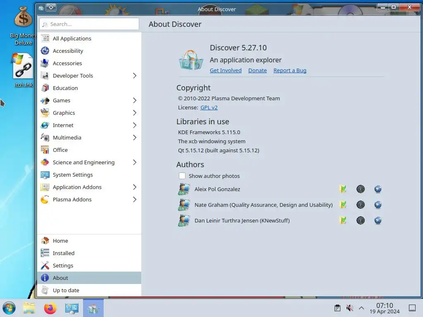
Task: Visit Aleix Pol Gonzalez's homepage globe icon
Action: pos(378,189)
